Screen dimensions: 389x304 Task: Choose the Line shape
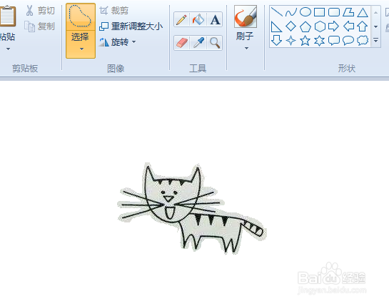point(277,12)
